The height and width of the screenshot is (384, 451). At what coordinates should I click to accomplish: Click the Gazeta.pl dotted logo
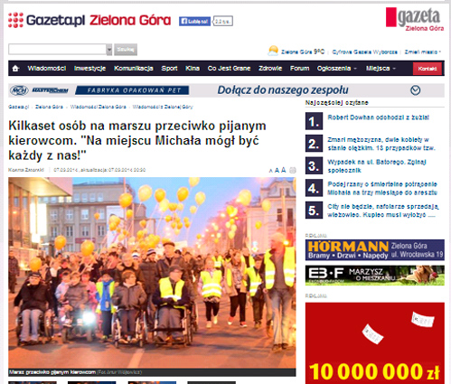point(15,20)
